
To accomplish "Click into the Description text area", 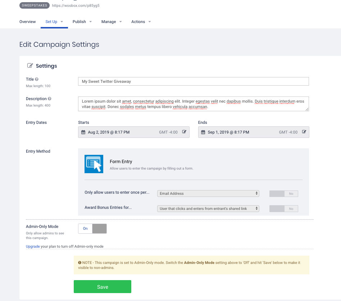I will [x=193, y=104].
